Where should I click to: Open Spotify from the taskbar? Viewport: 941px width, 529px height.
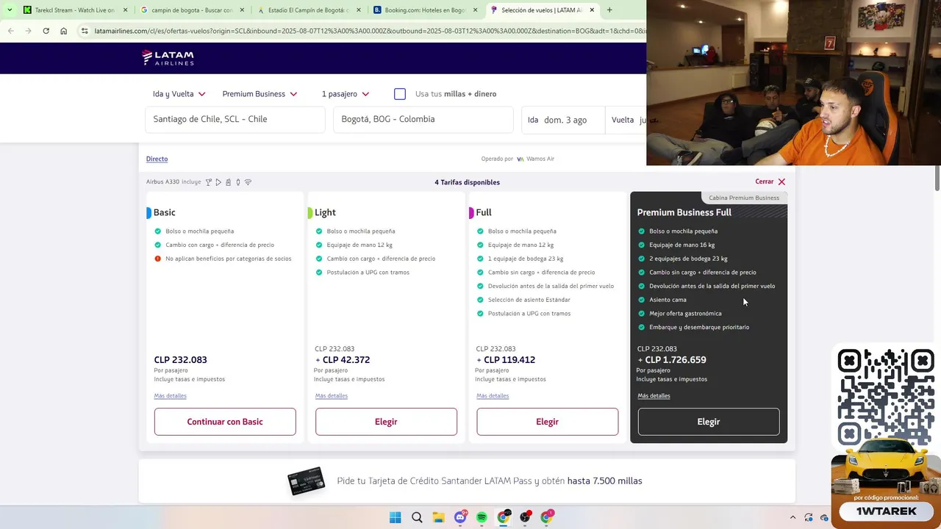point(482,517)
